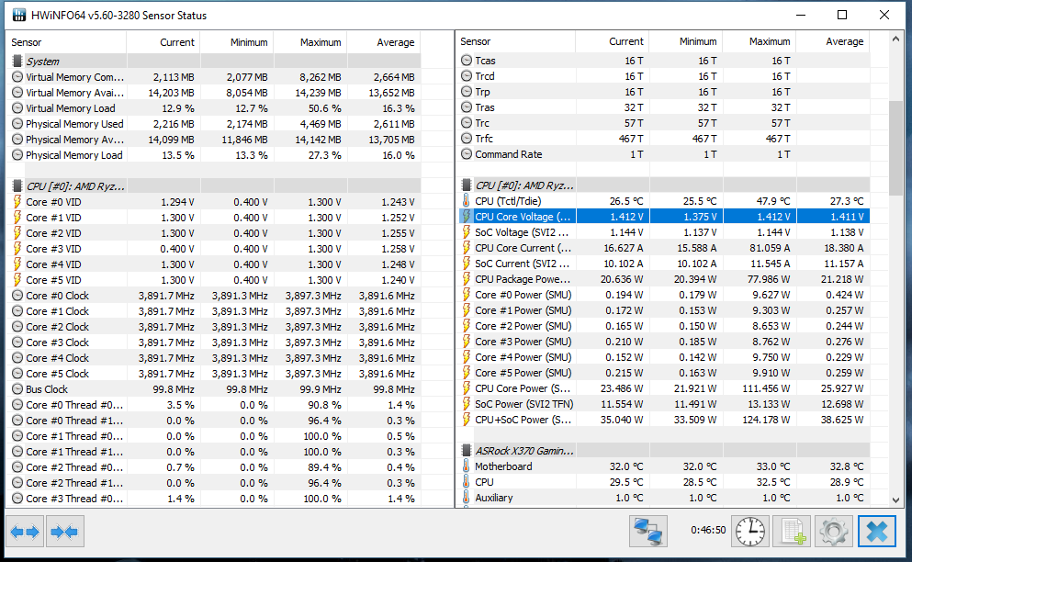Click the scrollbar up arrow in right pane
The width and height of the screenshot is (1058, 595).
click(895, 39)
